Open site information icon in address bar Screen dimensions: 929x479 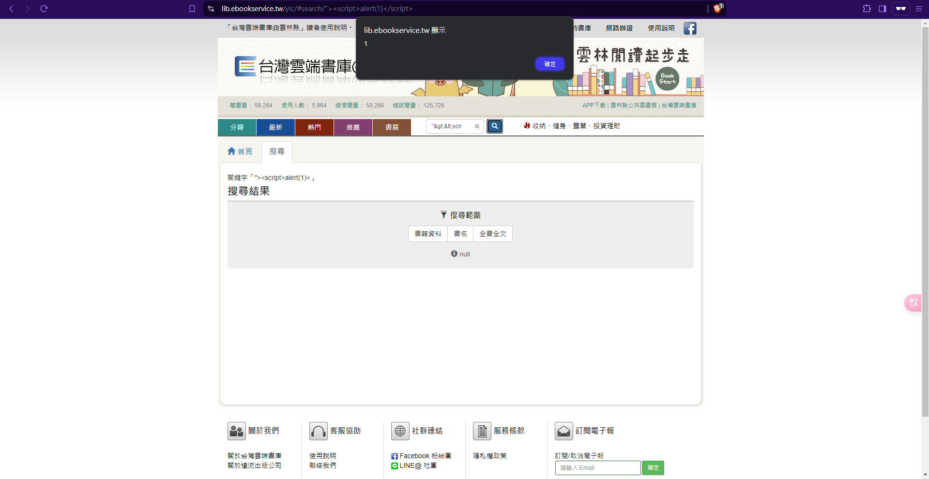click(x=211, y=9)
